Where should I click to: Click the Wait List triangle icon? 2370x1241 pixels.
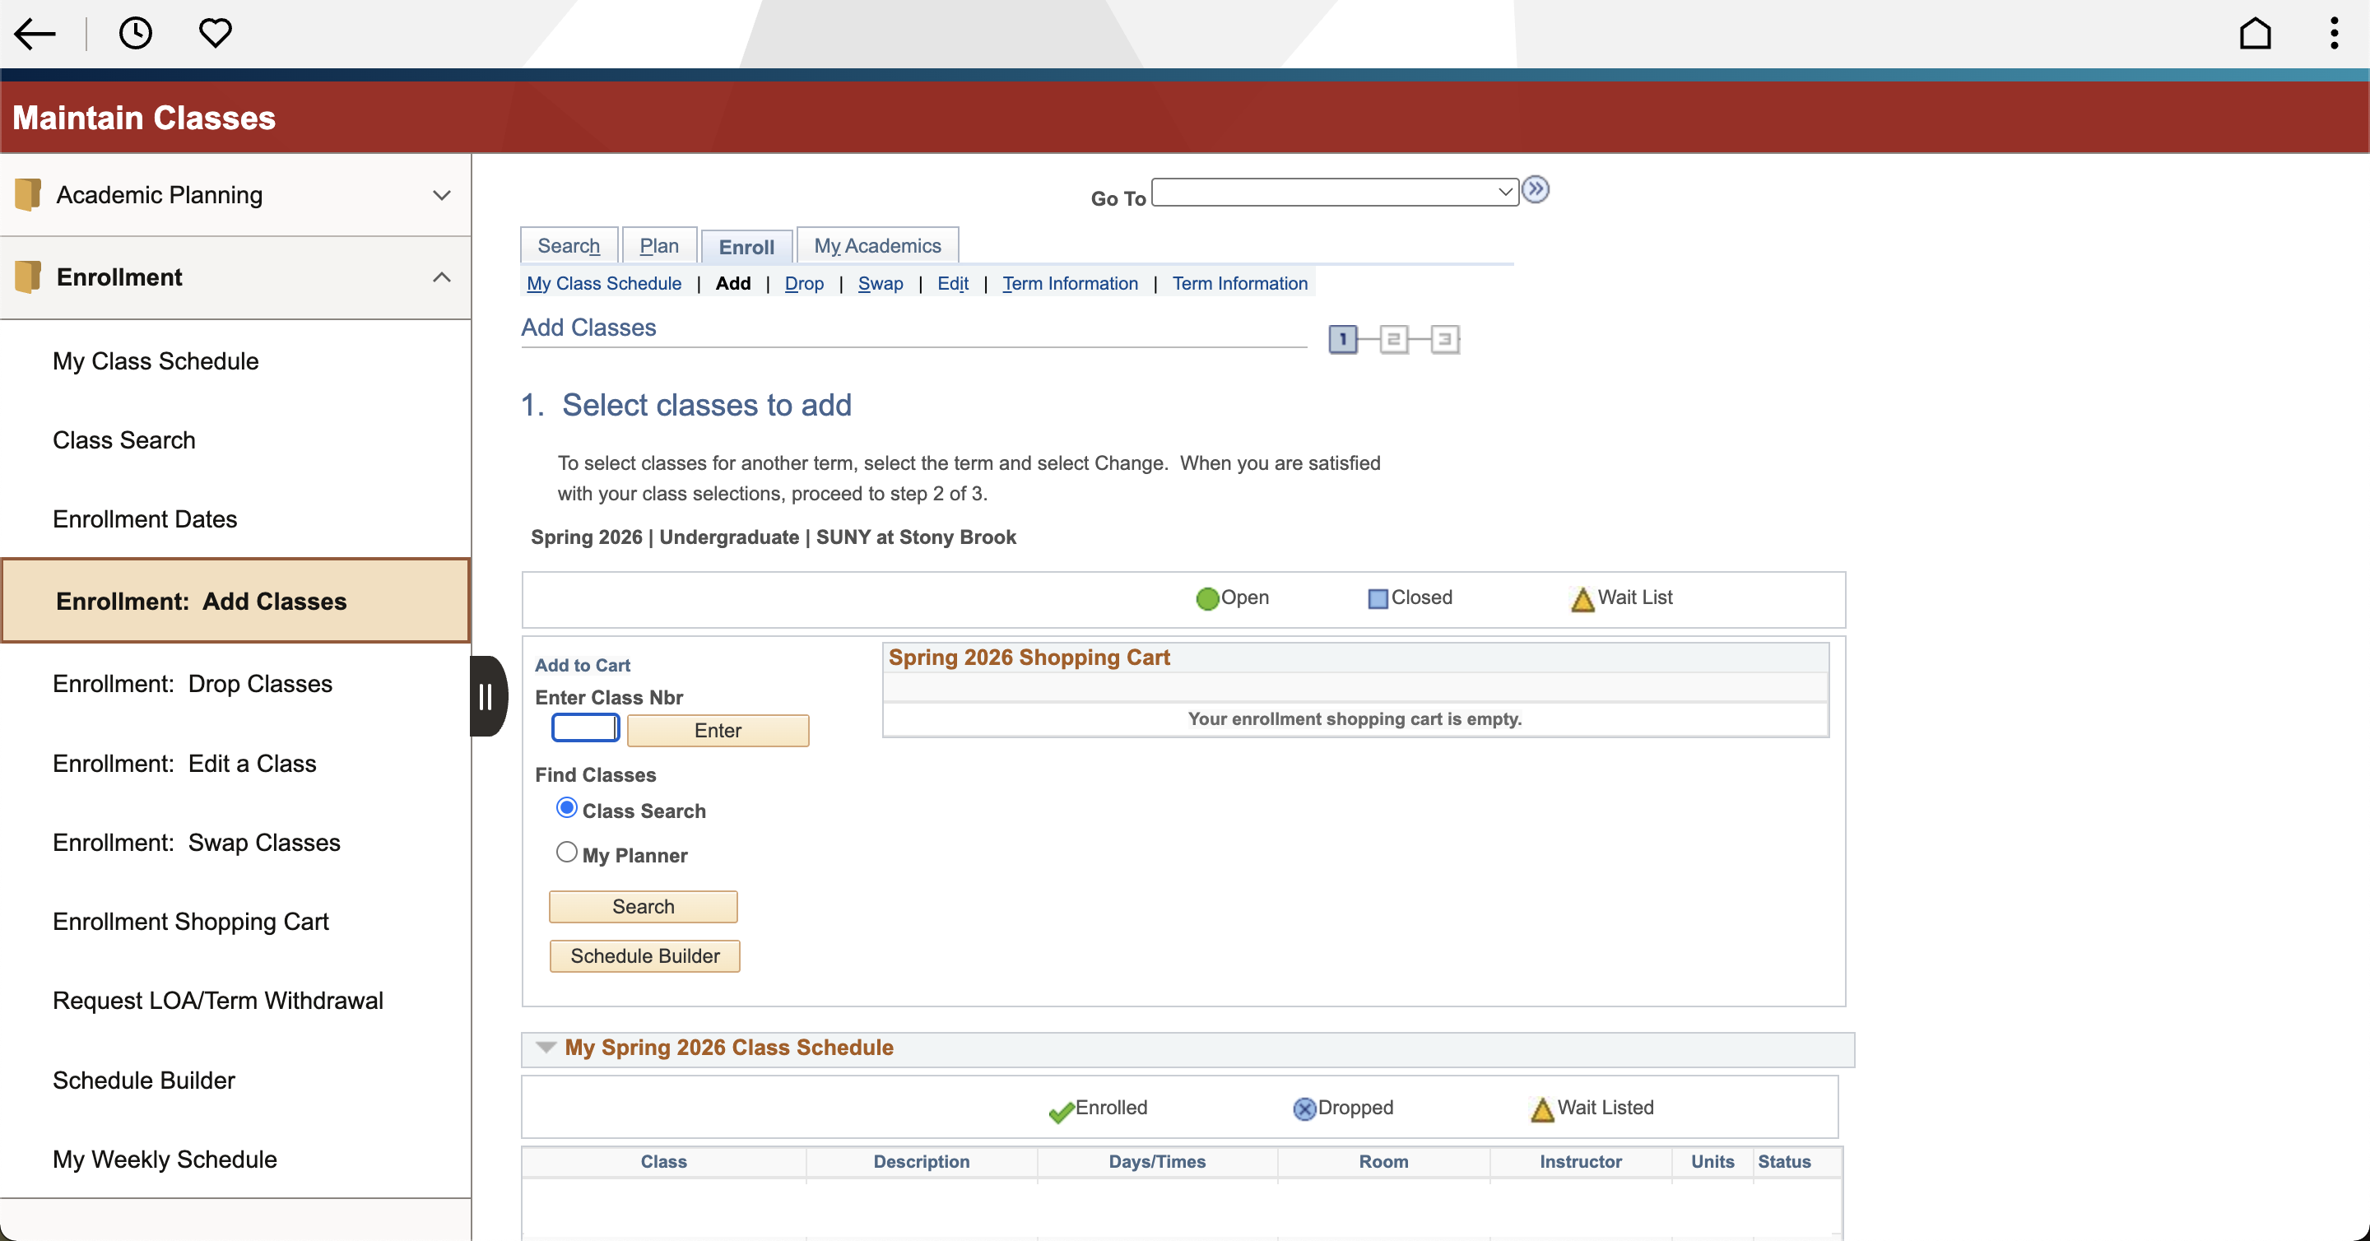(x=1582, y=599)
